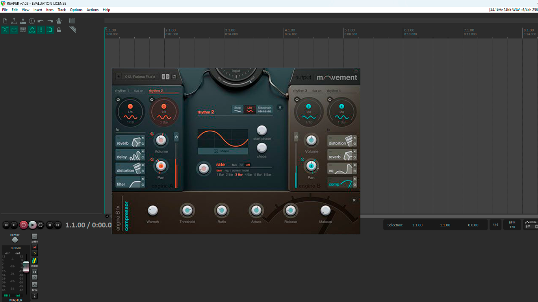Viewport: 538px width, 302px height.
Task: Select 4 Bar rate option
Action: (249, 175)
